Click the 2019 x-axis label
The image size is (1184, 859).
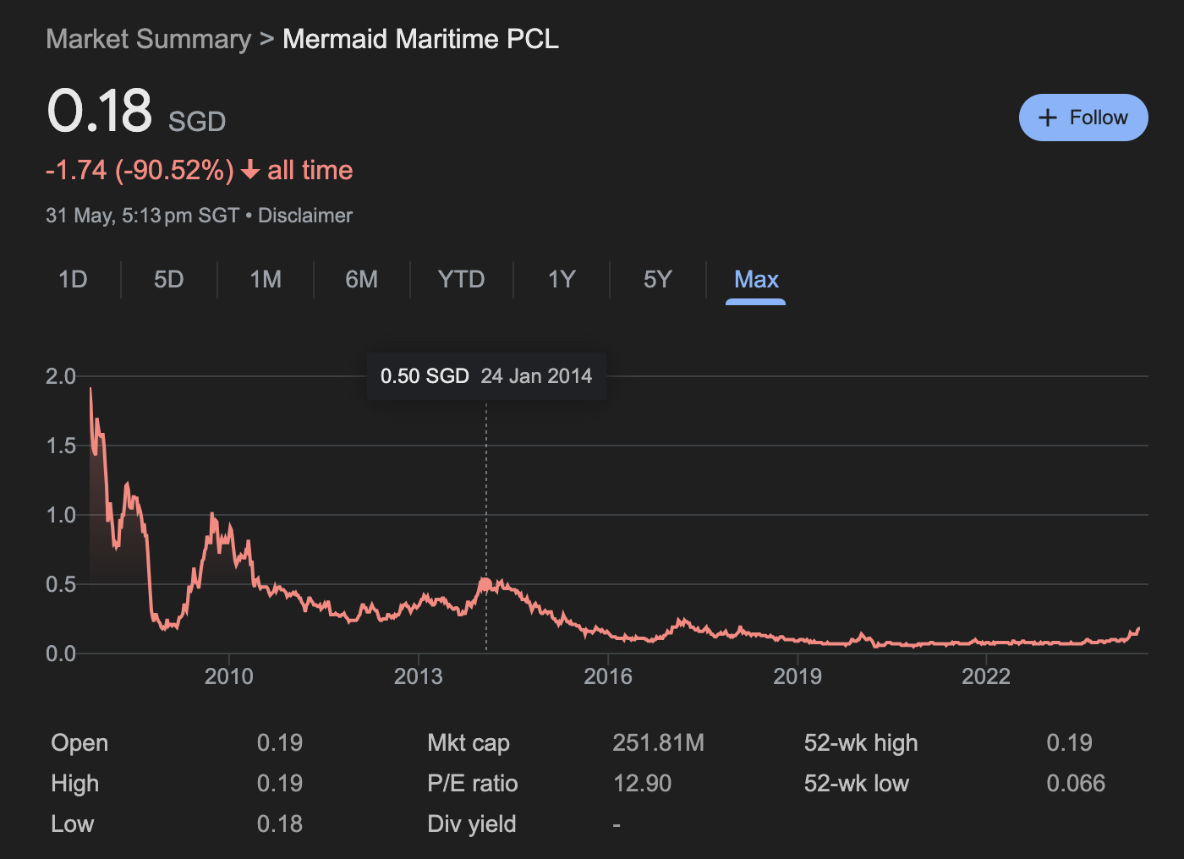pos(797,676)
